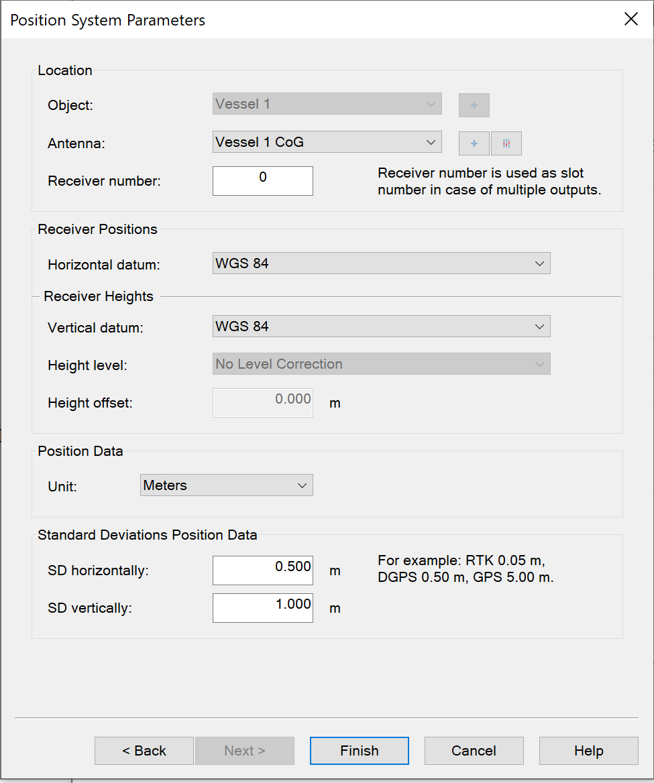Focus the SD horizontally input field
The width and height of the screenshot is (654, 783).
pyautogui.click(x=263, y=570)
